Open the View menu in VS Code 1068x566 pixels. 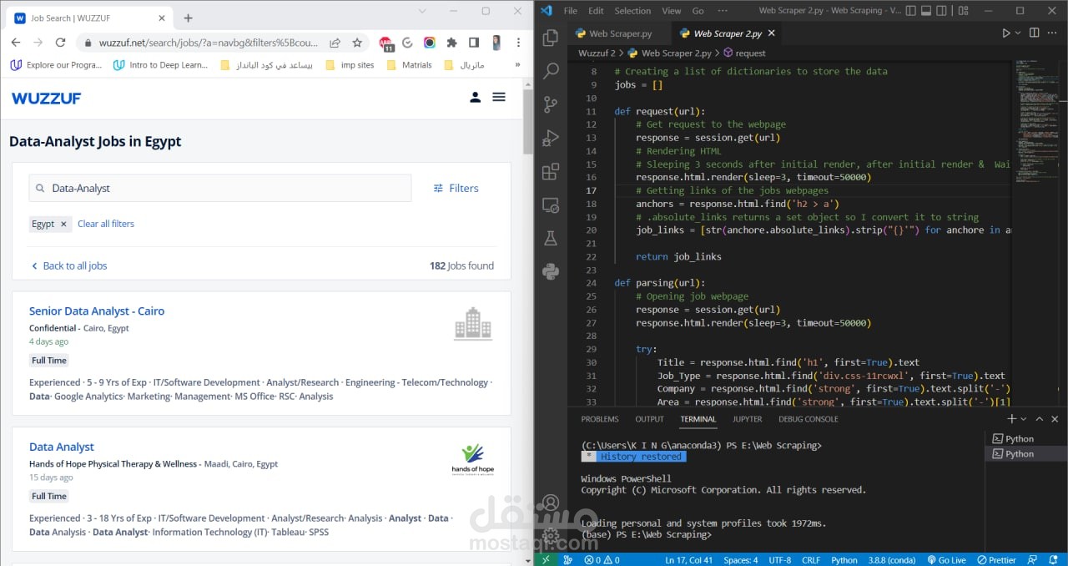672,11
